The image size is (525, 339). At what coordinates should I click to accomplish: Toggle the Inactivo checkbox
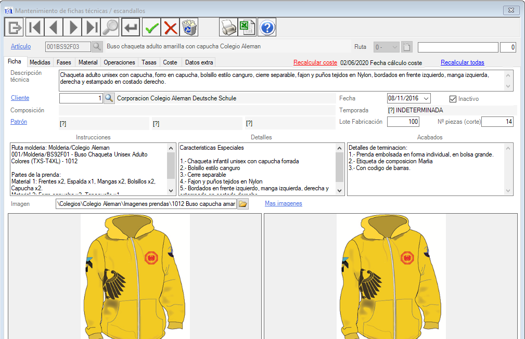coord(453,99)
